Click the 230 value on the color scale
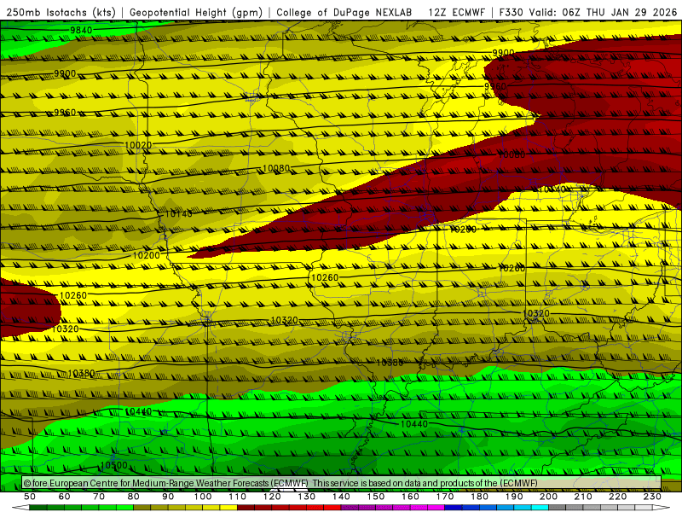Screen dimensions: 682x512 click(653, 497)
